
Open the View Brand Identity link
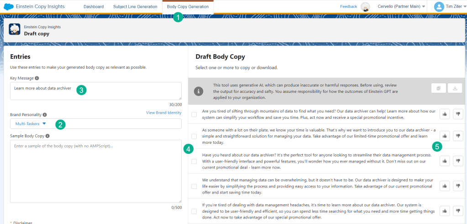163,112
